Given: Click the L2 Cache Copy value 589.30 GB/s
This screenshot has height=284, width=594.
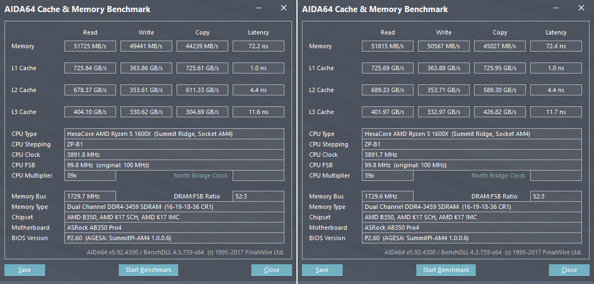Looking at the screenshot, I should 500,90.
